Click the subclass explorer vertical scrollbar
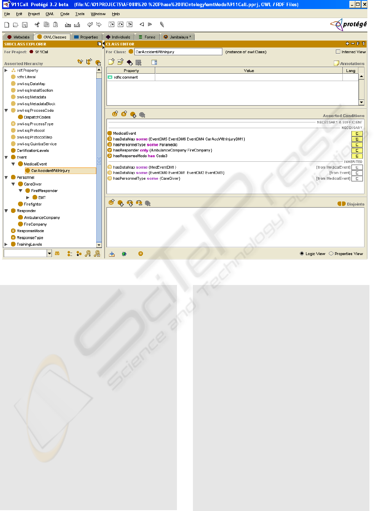The image size is (376, 511). pyautogui.click(x=99, y=160)
